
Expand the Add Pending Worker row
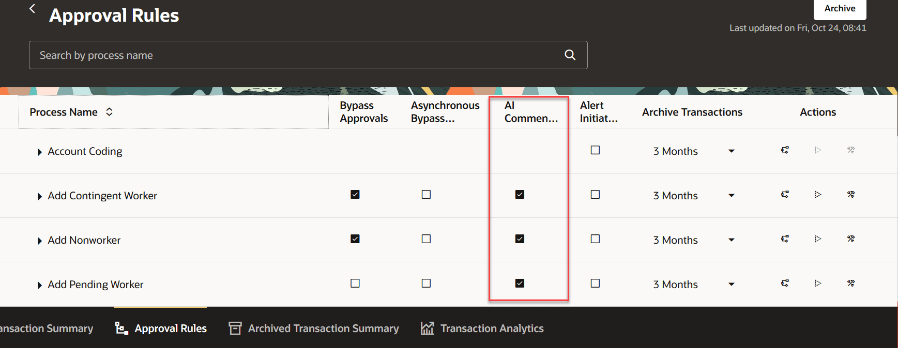[x=39, y=284]
